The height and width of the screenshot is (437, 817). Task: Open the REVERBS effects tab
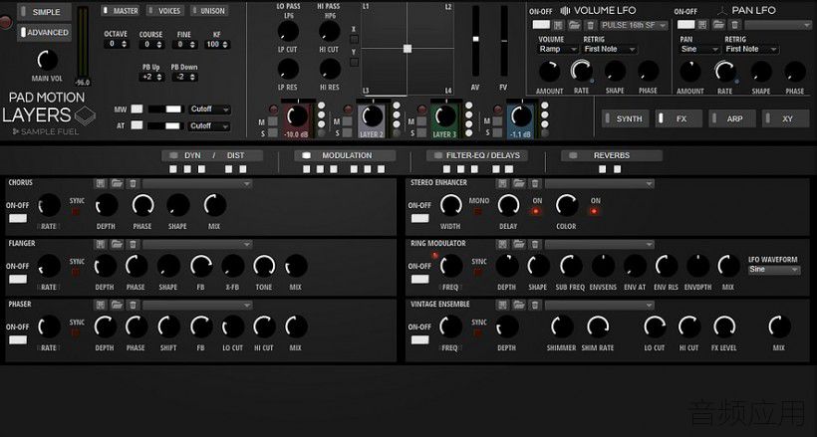click(x=612, y=155)
